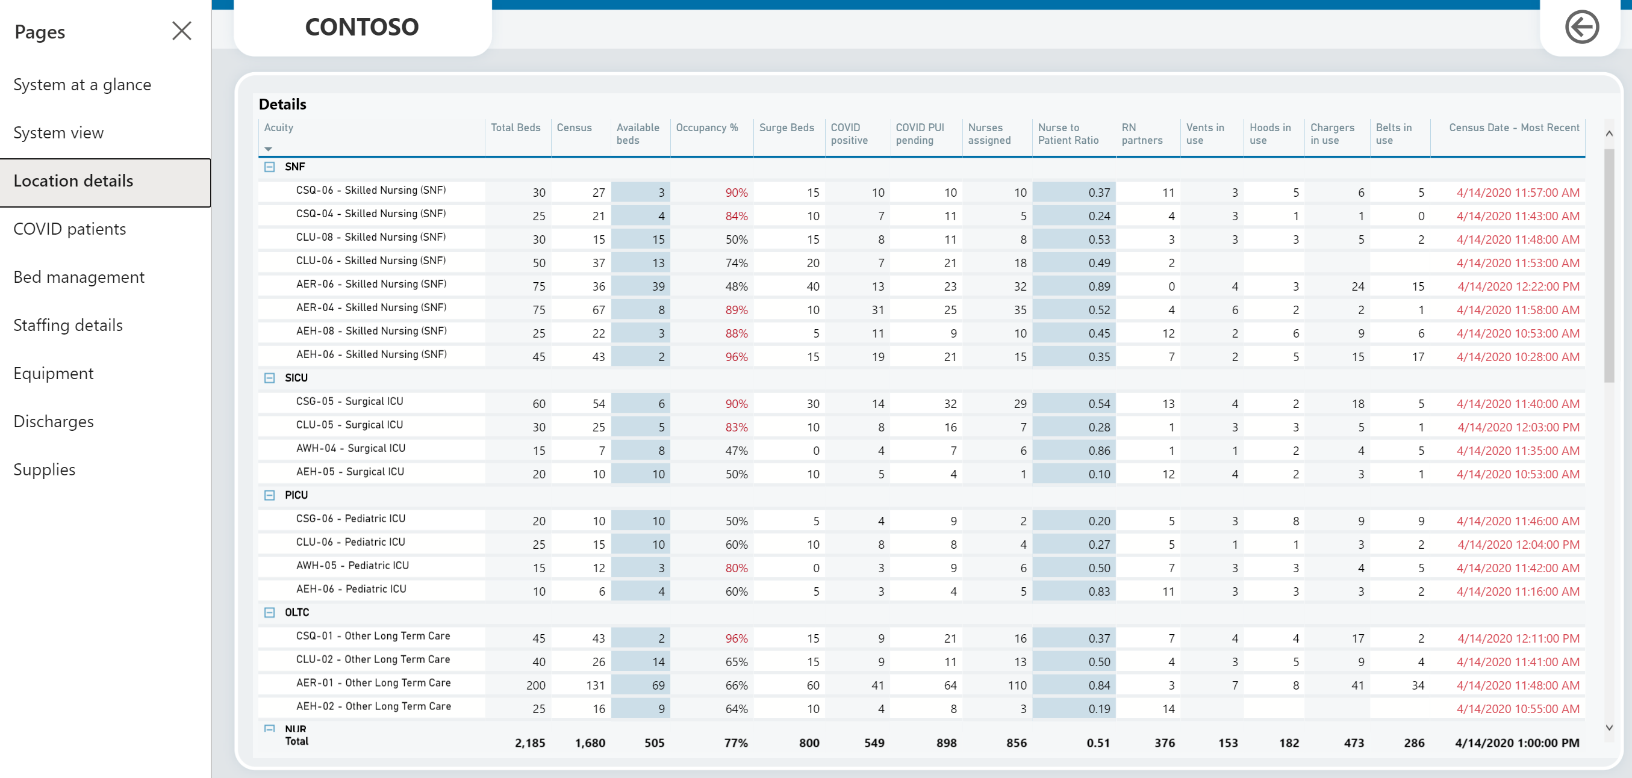The height and width of the screenshot is (778, 1632).
Task: Click Staffing details sidebar link
Action: click(67, 324)
